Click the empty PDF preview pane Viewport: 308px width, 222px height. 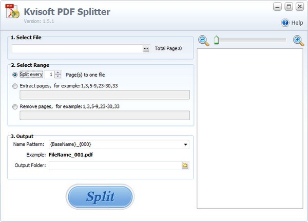[x=250, y=128]
